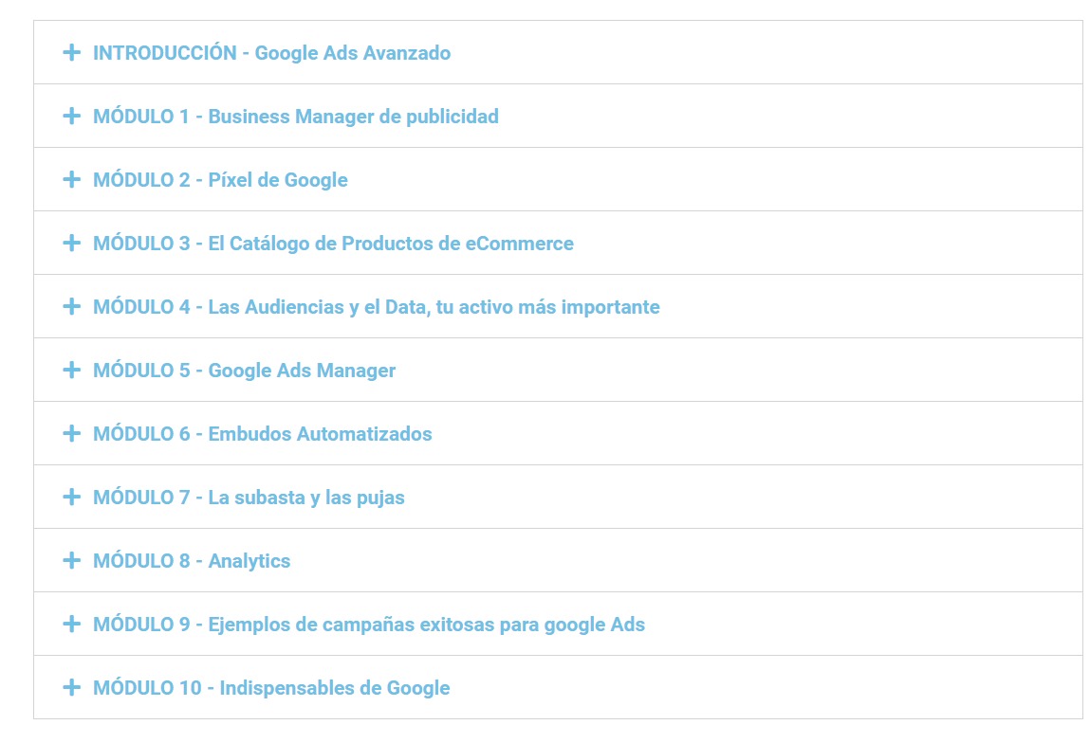Open MÓDULO 7 - La subasta y las pujas

tap(249, 497)
